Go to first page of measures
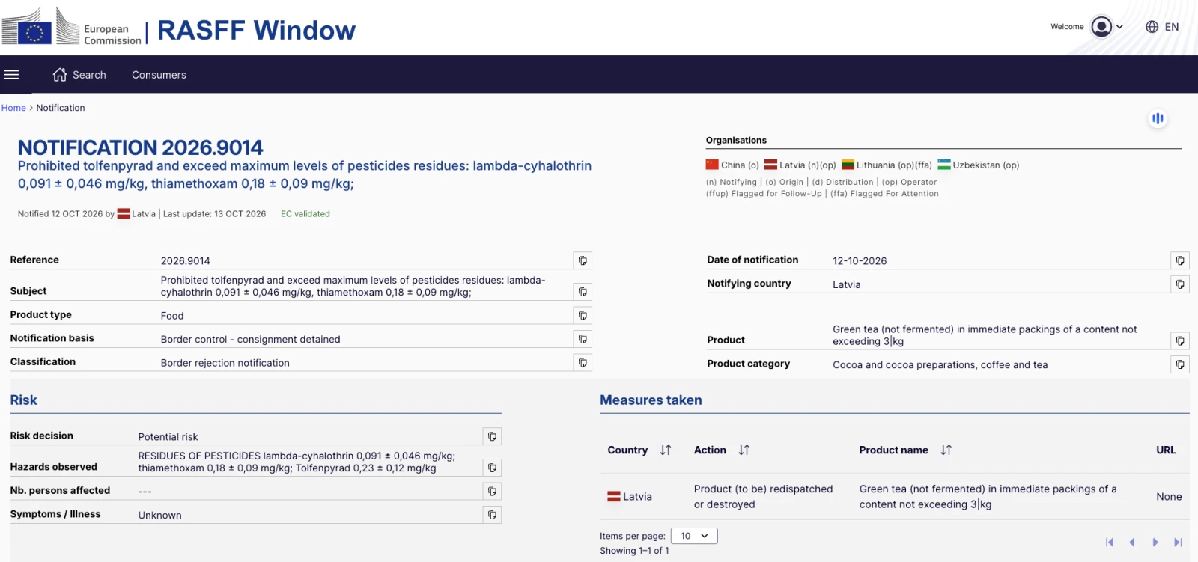Image resolution: width=1198 pixels, height=562 pixels. coord(1110,542)
